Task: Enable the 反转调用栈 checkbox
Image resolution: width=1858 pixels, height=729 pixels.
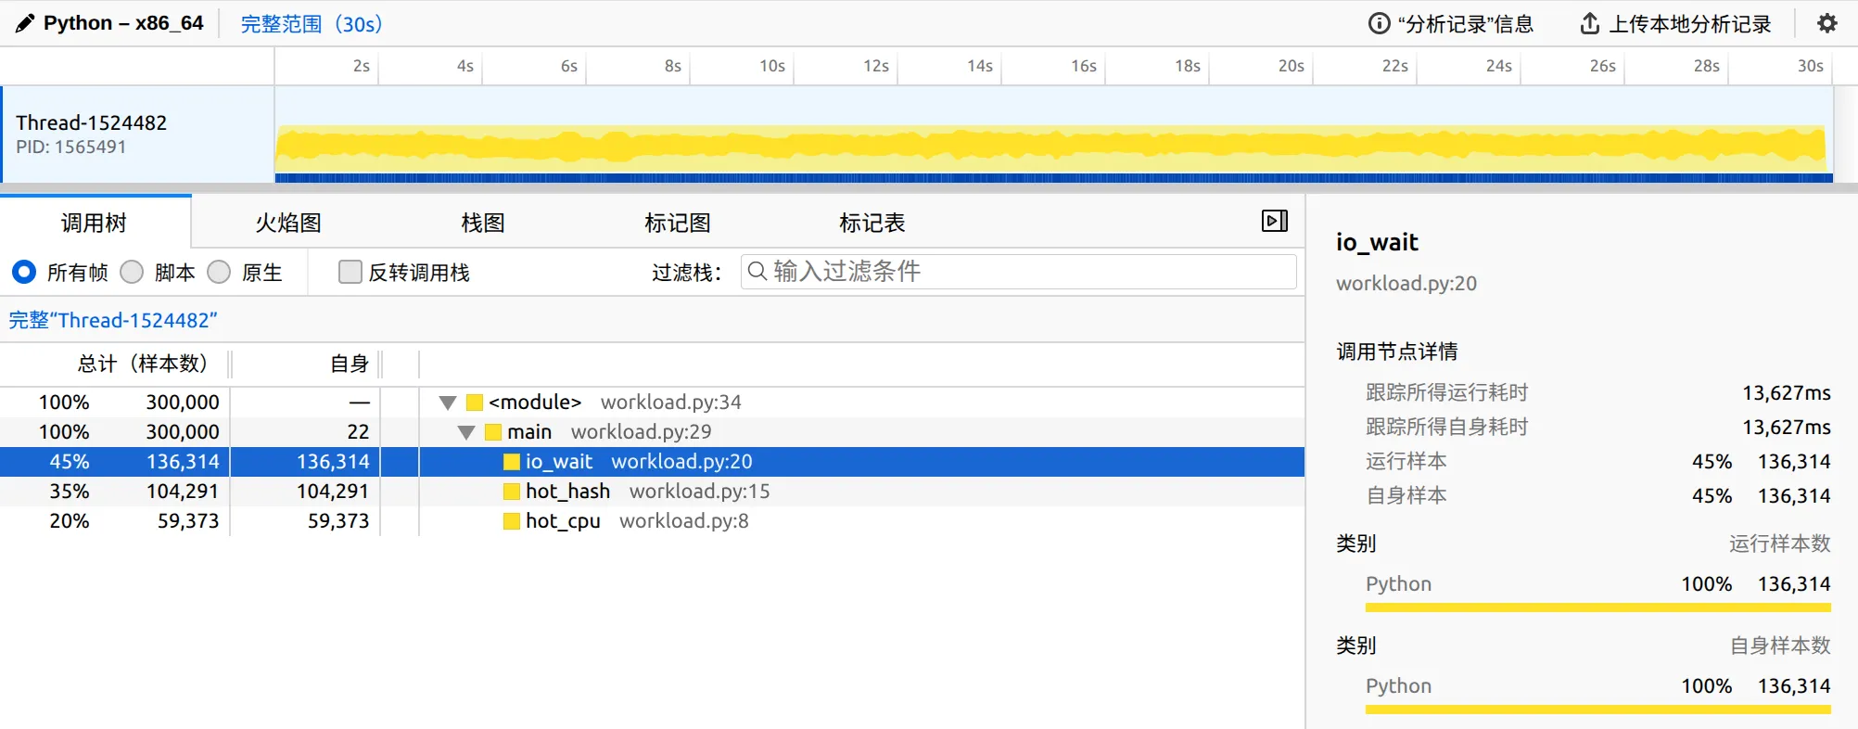Action: pyautogui.click(x=350, y=272)
